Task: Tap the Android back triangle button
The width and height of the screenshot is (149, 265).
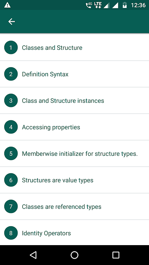Action: coord(33,255)
